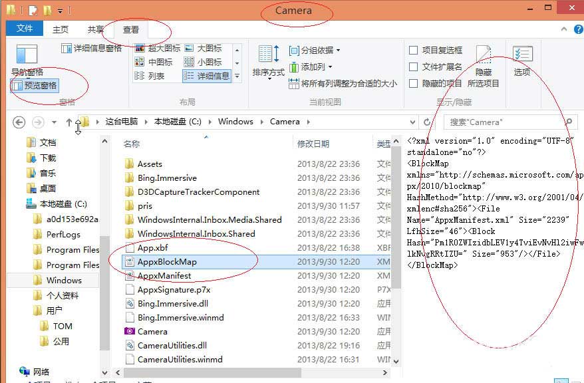Click 将所有列调整为合适的大小 button
This screenshot has width=584, height=383.
343,84
